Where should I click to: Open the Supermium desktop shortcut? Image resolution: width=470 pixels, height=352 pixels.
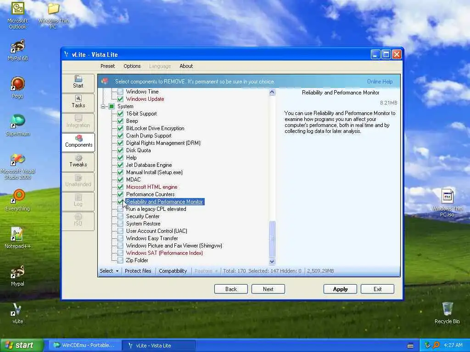coord(17,125)
